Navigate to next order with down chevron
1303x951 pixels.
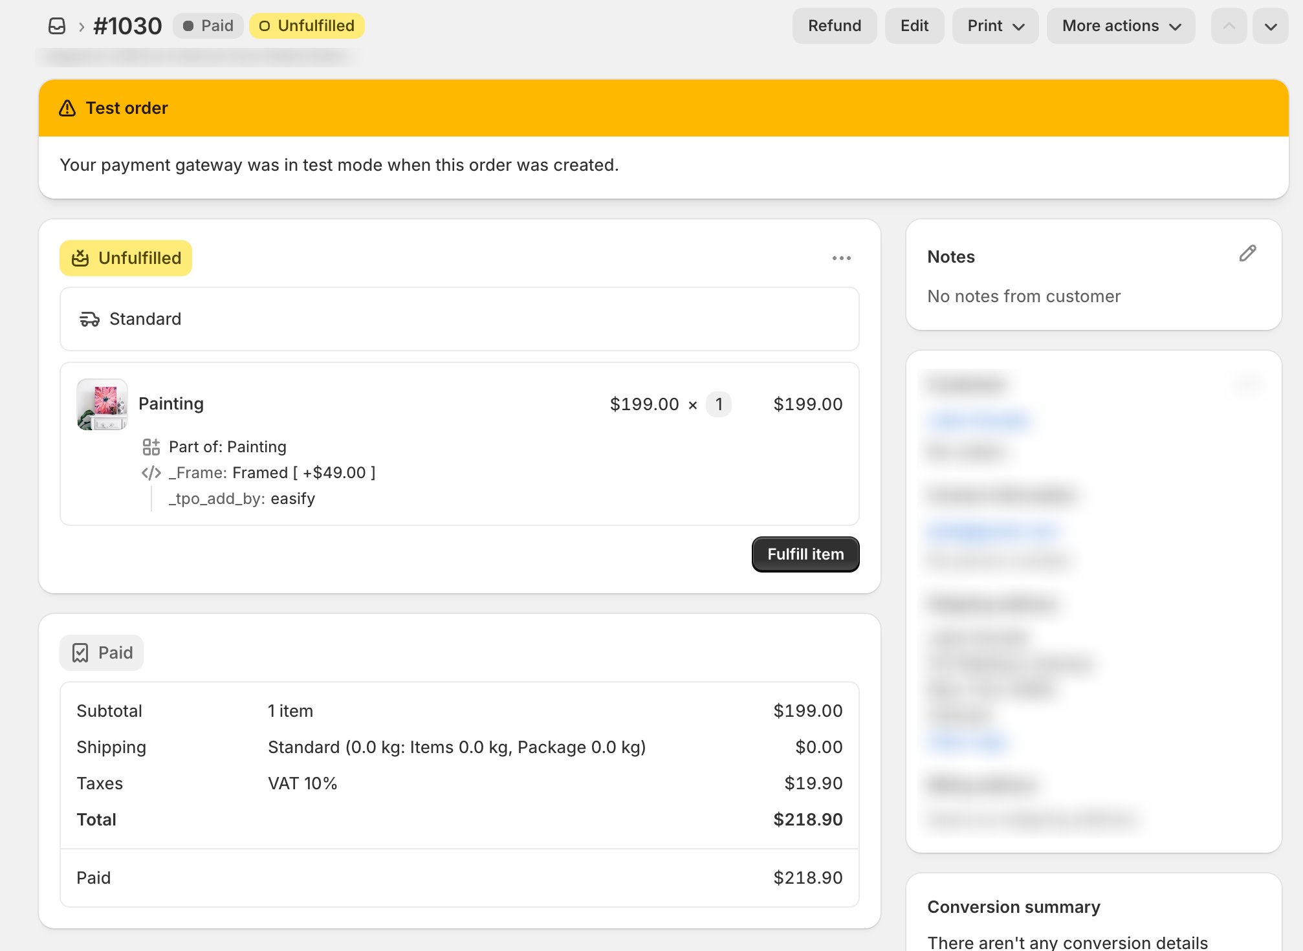[x=1270, y=25]
